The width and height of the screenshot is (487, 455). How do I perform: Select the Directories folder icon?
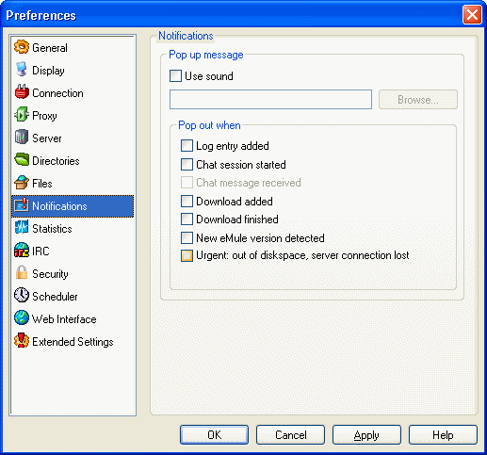(x=22, y=160)
